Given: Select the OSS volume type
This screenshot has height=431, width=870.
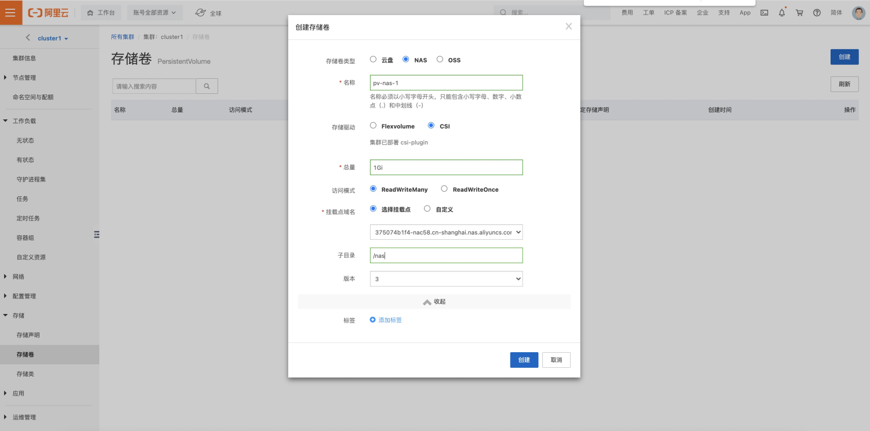Looking at the screenshot, I should tap(440, 59).
